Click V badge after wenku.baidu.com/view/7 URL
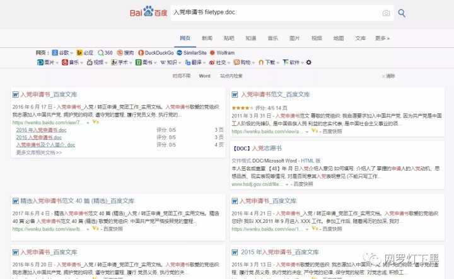Image resolution: width=454 pixels, height=279 pixels. point(96,122)
